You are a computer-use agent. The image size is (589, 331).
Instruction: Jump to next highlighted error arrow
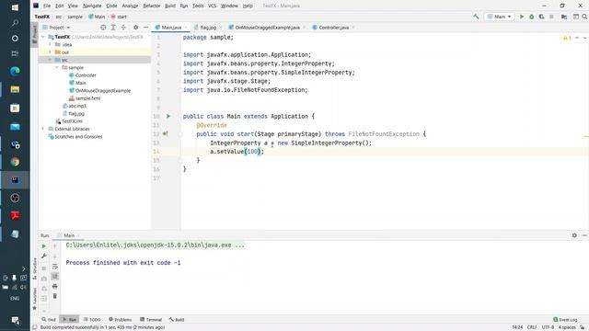(x=584, y=38)
